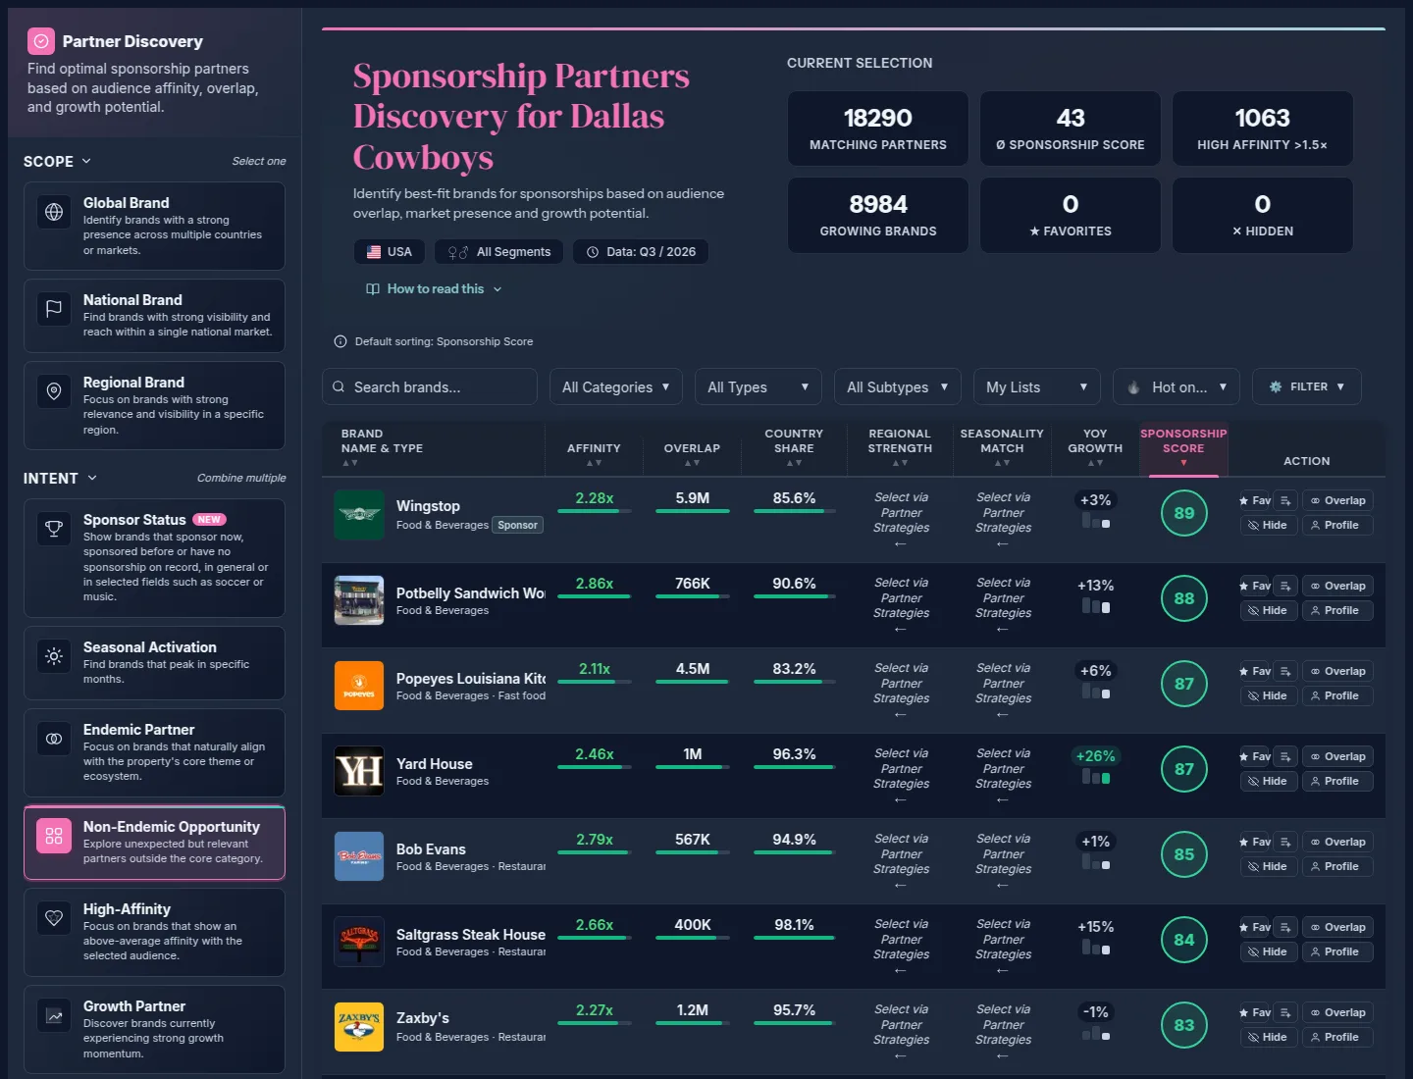Click the High-Affinity heart icon

54,918
